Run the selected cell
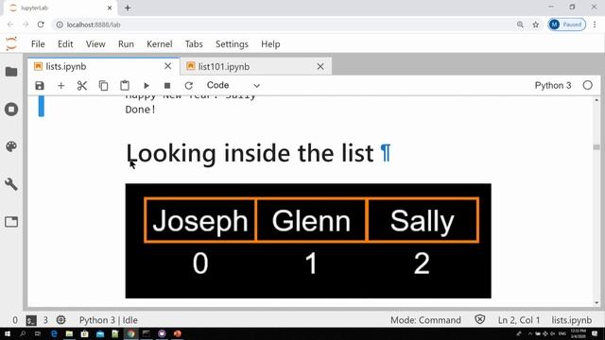The height and width of the screenshot is (340, 605). (x=147, y=86)
